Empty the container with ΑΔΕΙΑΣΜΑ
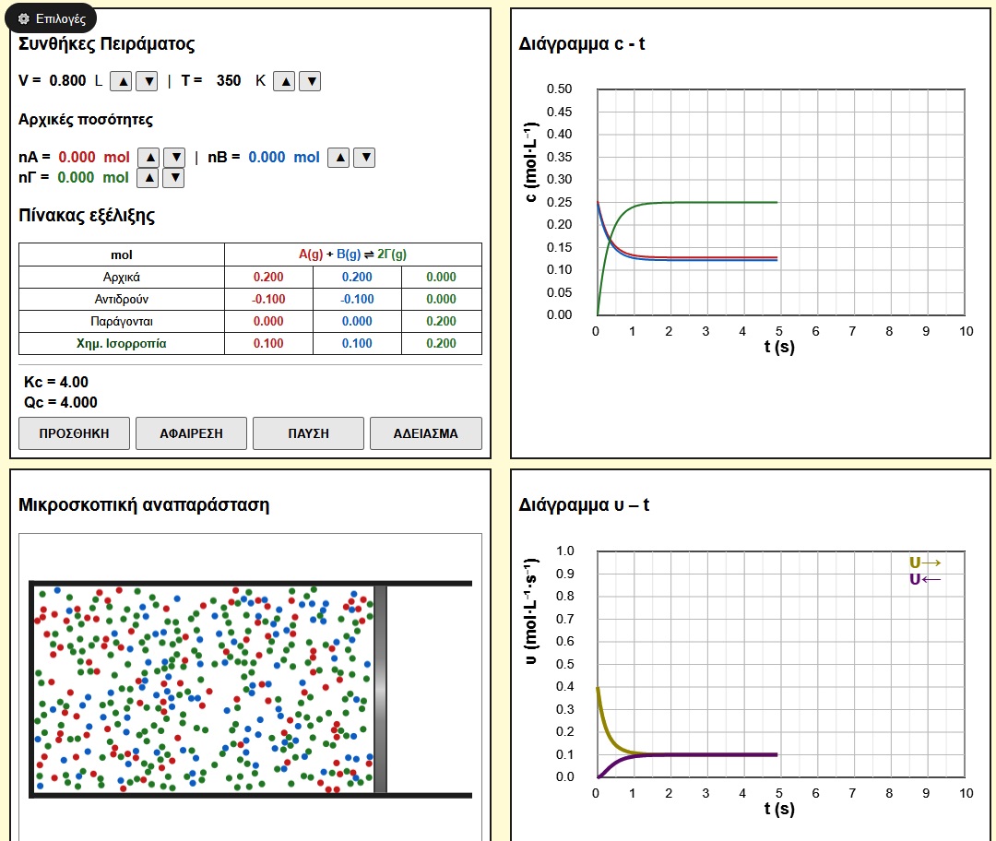Viewport: 996px width, 841px height. pos(425,433)
